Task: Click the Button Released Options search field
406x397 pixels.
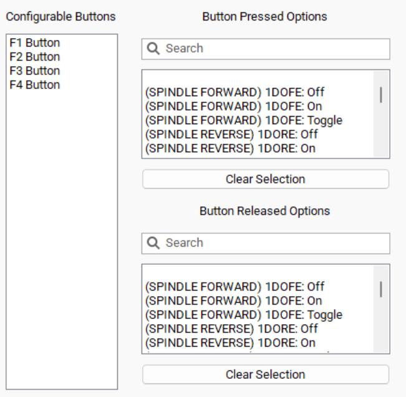Action: click(x=274, y=243)
